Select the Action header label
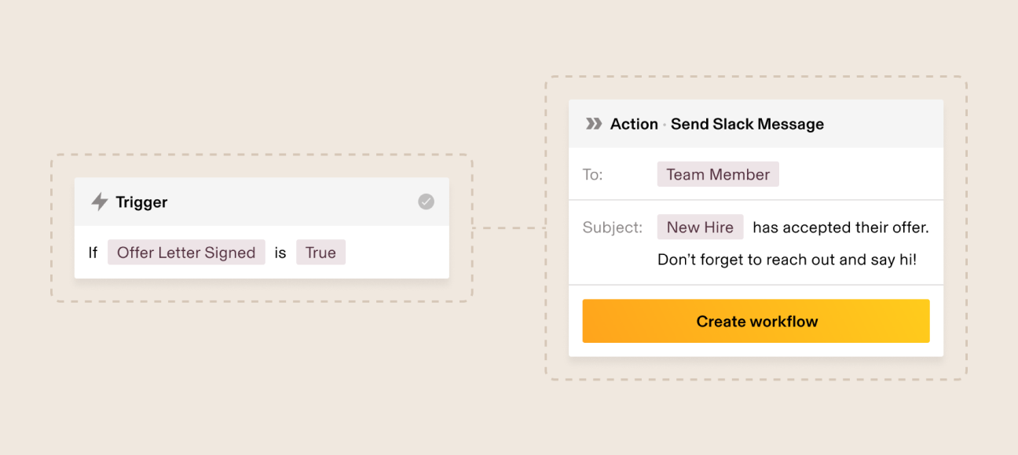 coord(634,124)
